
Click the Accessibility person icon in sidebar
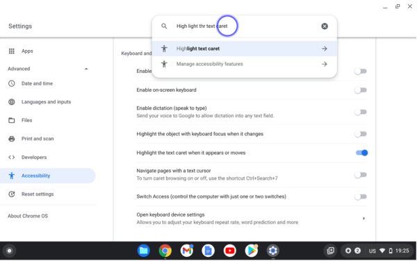coord(11,176)
